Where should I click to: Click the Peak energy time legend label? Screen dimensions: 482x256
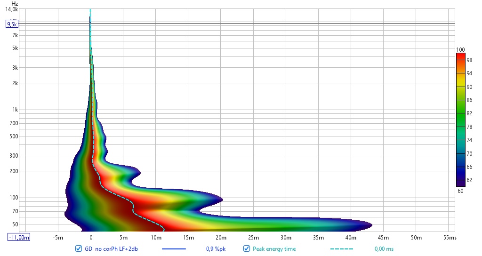274,249
